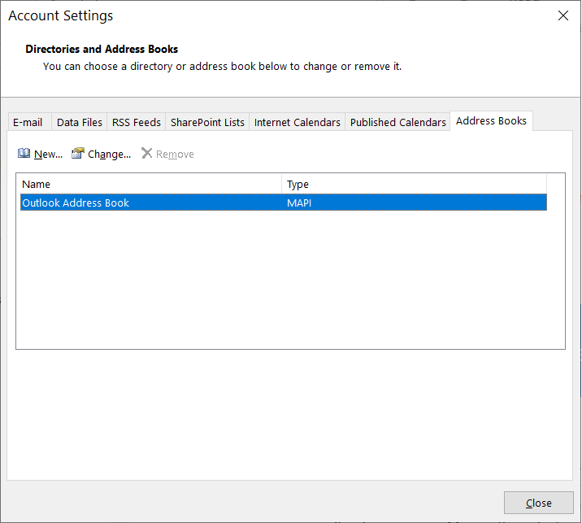Click the New... text label
The width and height of the screenshot is (582, 523).
click(x=48, y=155)
